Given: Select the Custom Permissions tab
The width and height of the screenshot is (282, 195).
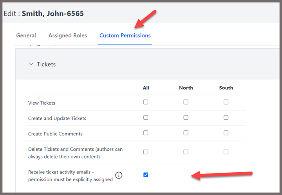Looking at the screenshot, I should pos(125,35).
